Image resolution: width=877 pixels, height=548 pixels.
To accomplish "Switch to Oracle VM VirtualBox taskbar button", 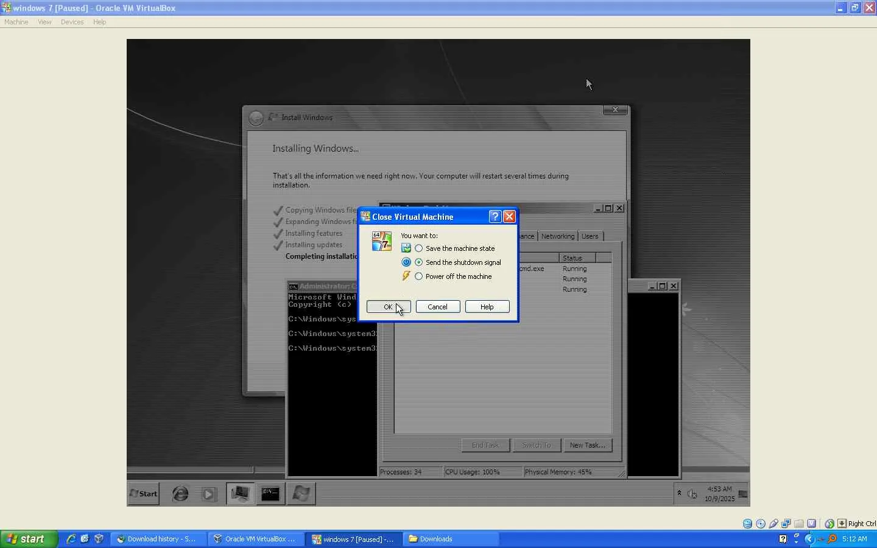I will (256, 539).
